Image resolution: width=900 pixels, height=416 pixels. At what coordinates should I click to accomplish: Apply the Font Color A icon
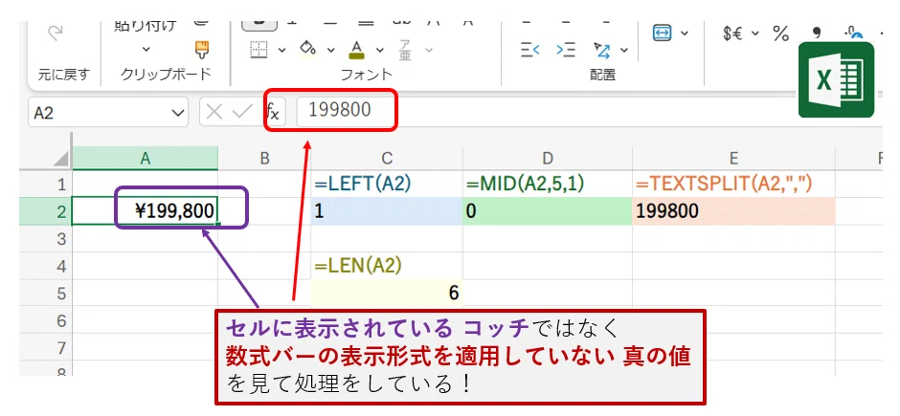pyautogui.click(x=357, y=50)
